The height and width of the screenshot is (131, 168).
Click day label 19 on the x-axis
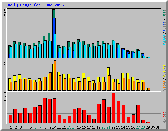pos(98,127)
